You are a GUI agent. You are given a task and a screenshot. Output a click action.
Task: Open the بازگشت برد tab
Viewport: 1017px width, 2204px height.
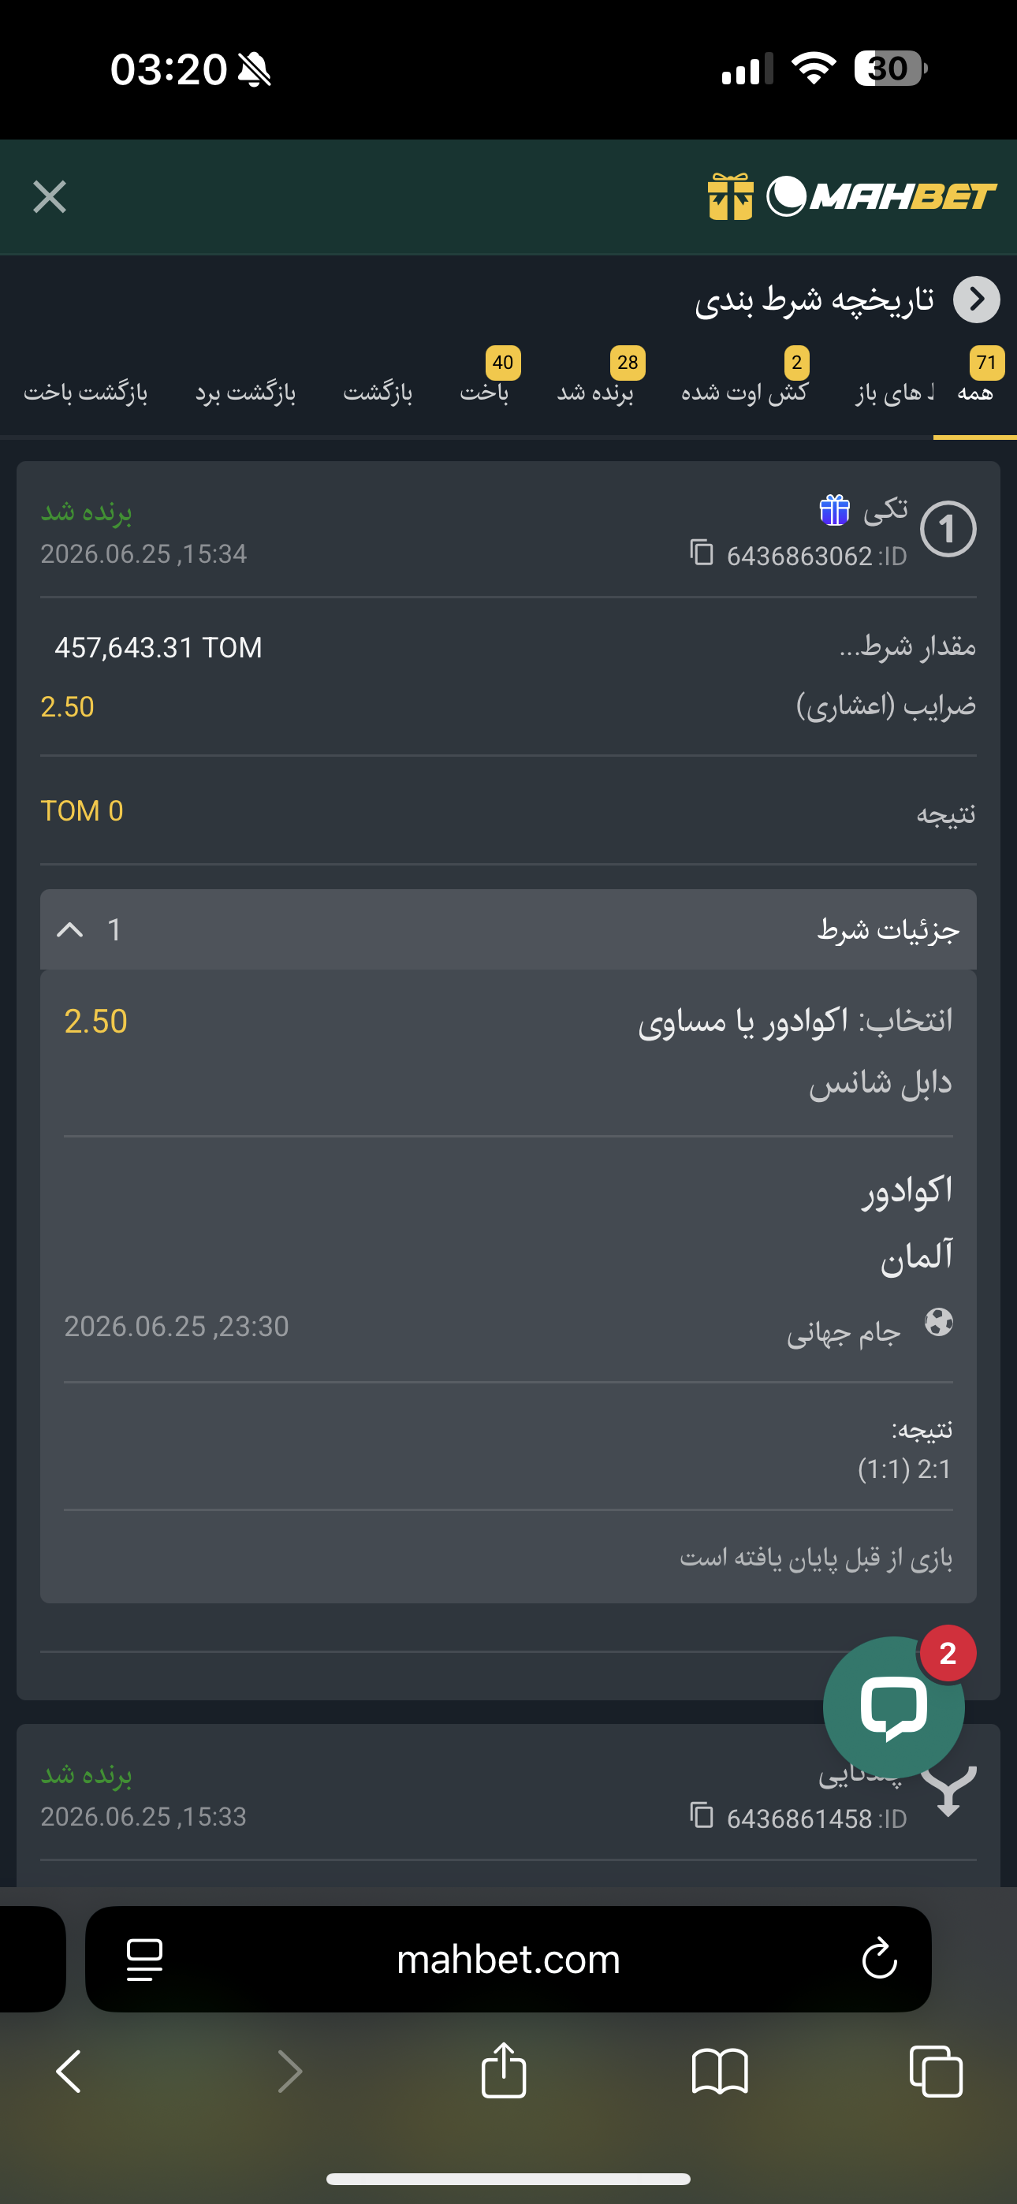[246, 392]
